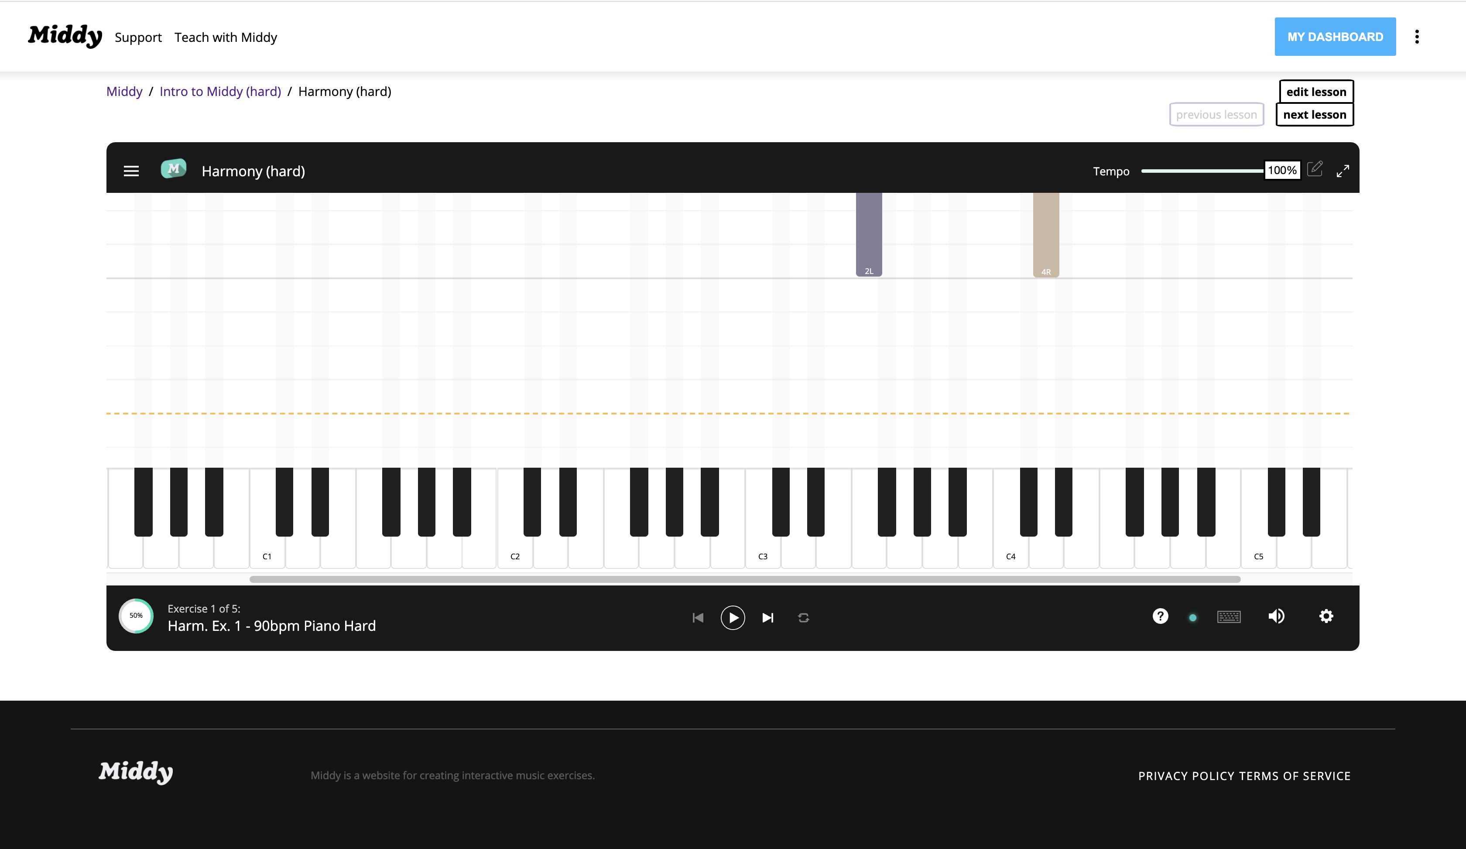Click the Middy logo in the footer
Screen dimensions: 1466x849
tap(136, 772)
